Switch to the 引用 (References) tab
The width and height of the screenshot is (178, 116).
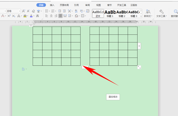pos(76,5)
